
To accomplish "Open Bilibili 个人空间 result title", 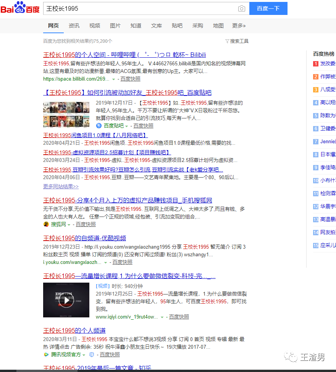I will click(x=124, y=55).
